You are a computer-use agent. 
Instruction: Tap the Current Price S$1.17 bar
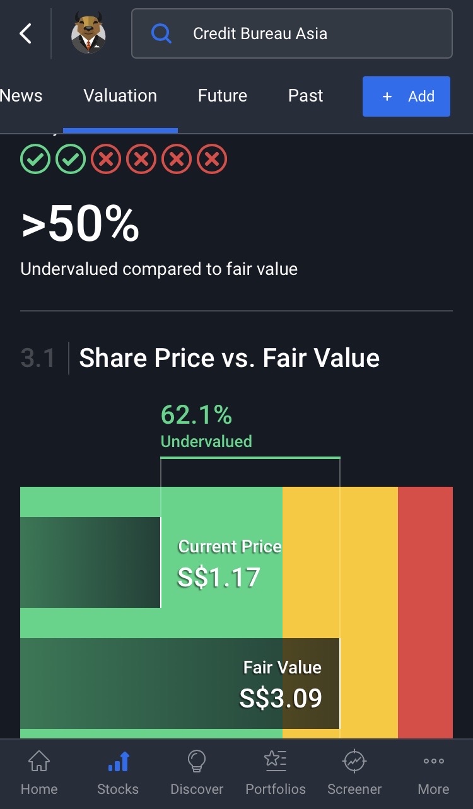[x=90, y=562]
